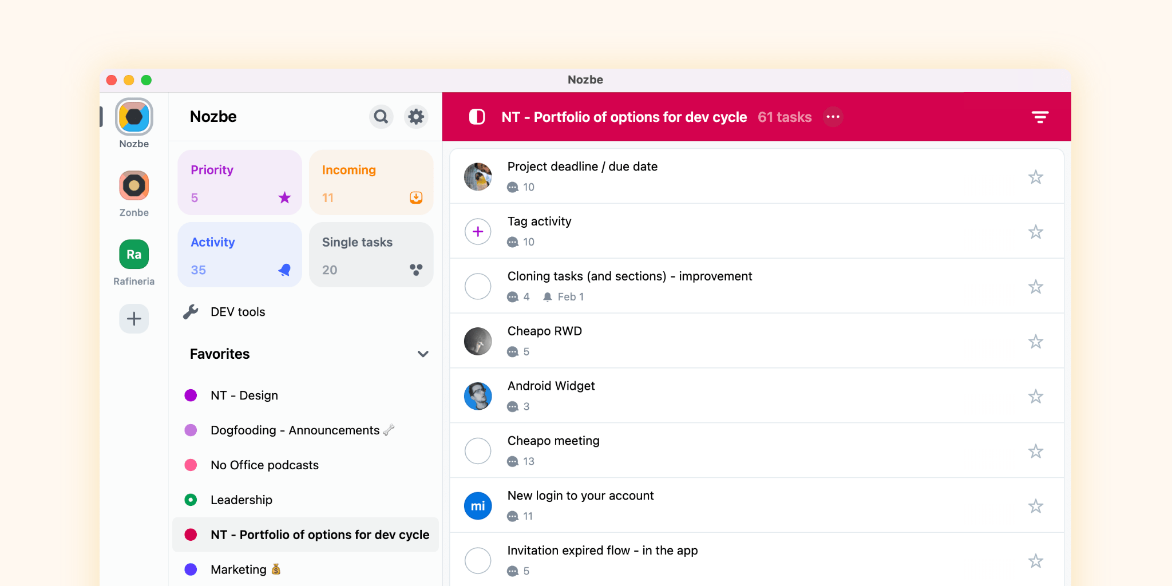1172x586 pixels.
Task: Switch to Zonbe workspace icon
Action: pos(134,185)
